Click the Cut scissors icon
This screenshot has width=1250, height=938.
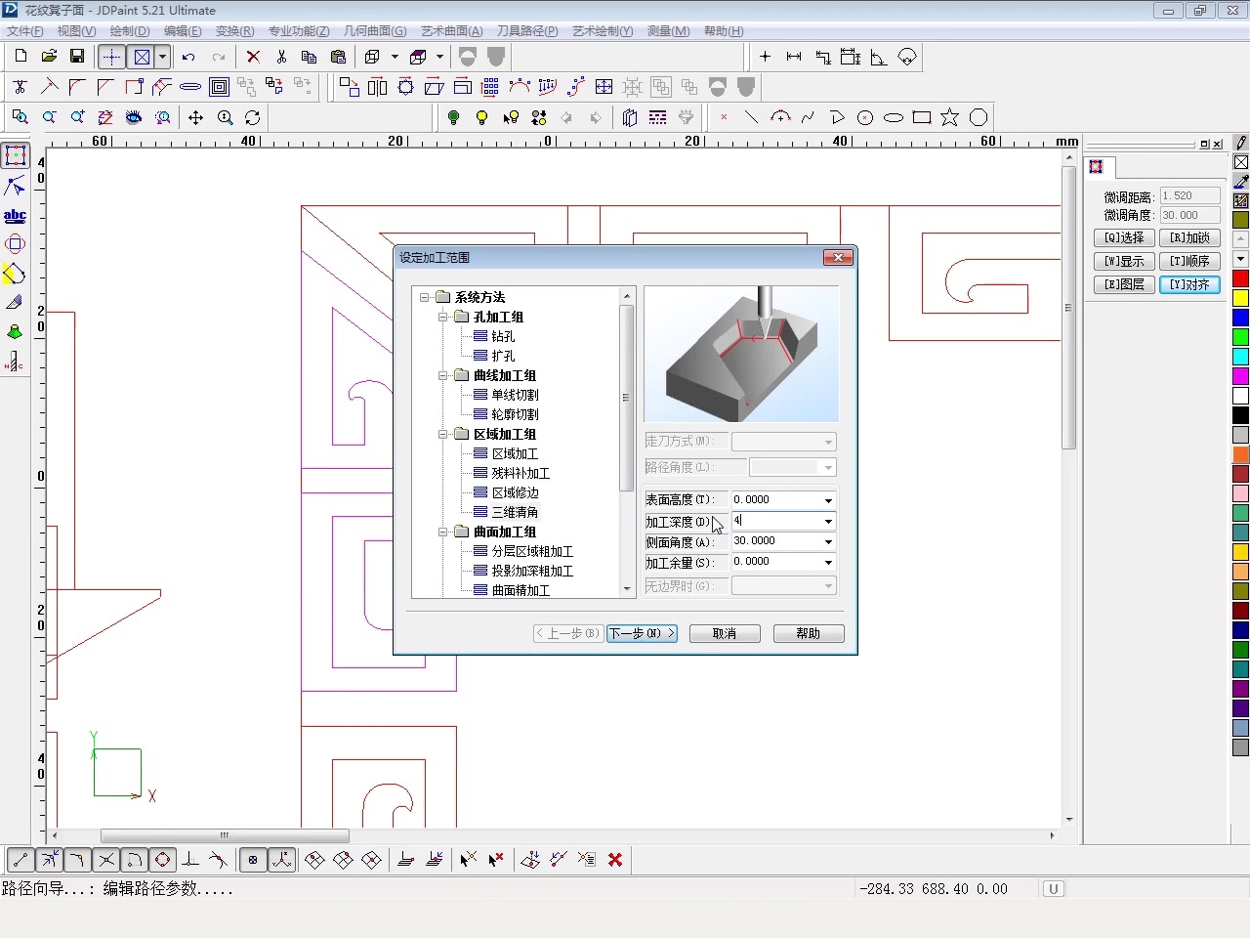(281, 57)
